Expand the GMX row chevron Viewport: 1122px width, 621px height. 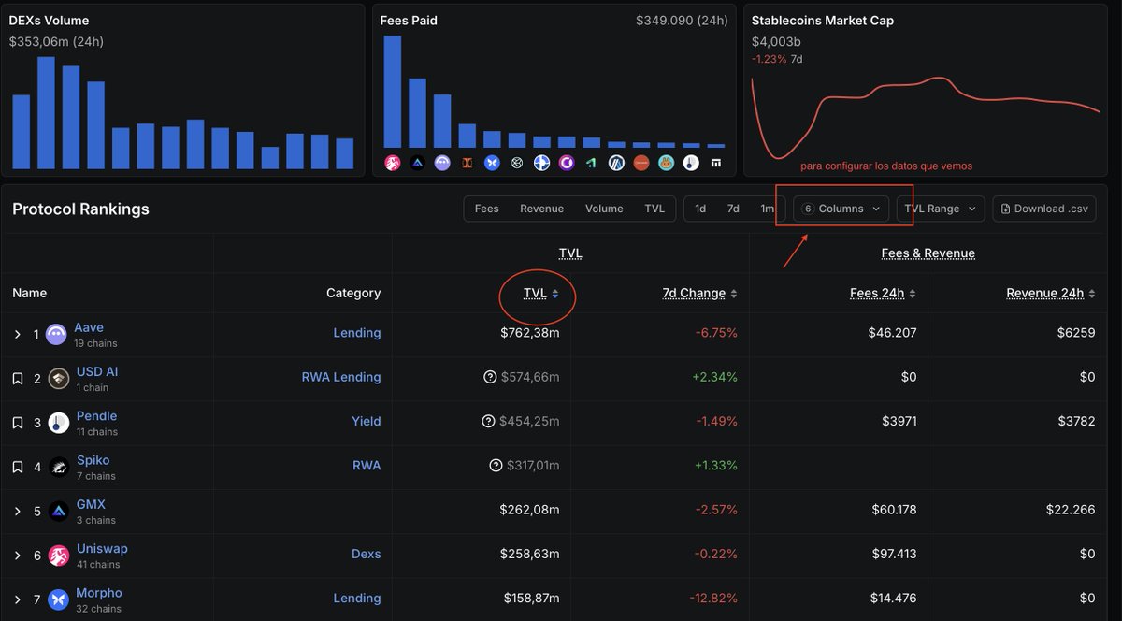coord(17,511)
